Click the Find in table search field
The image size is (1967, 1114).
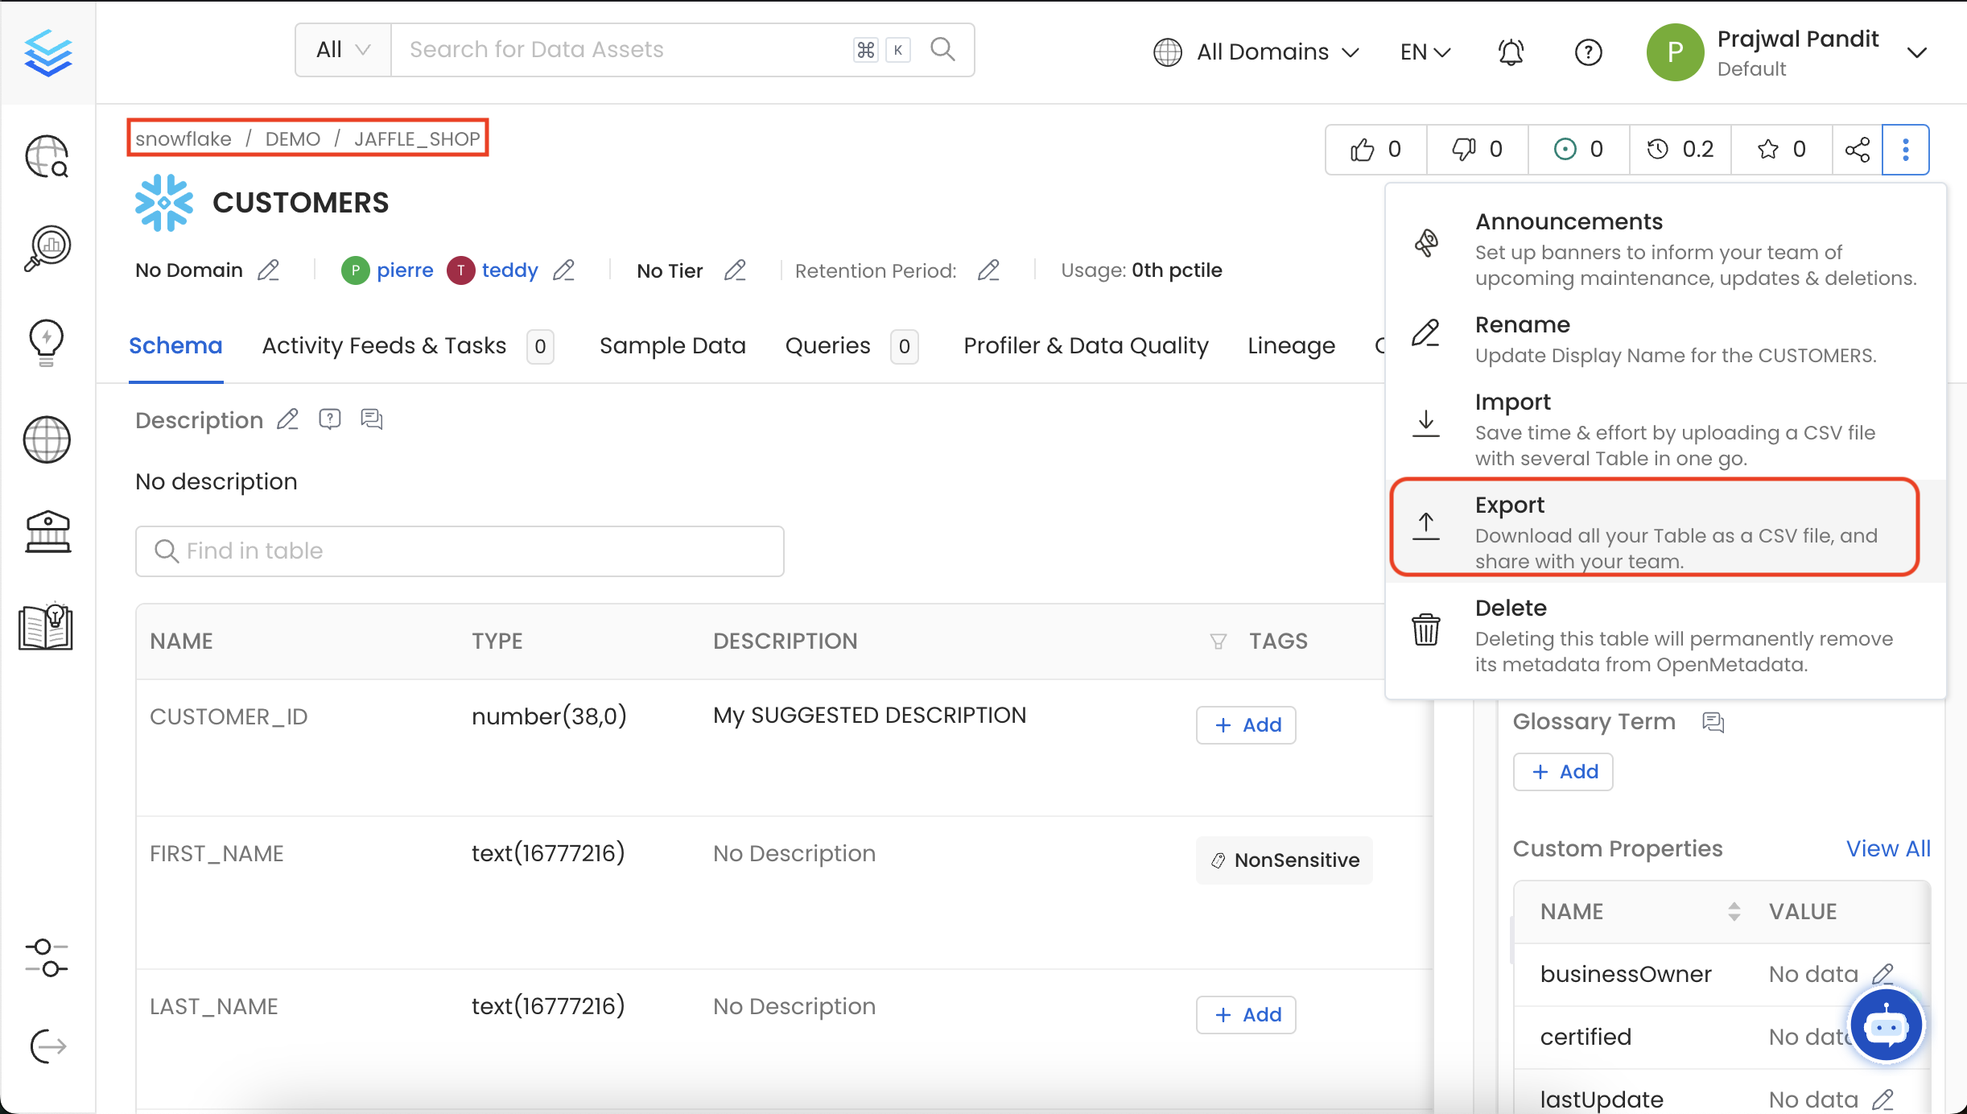tap(459, 551)
